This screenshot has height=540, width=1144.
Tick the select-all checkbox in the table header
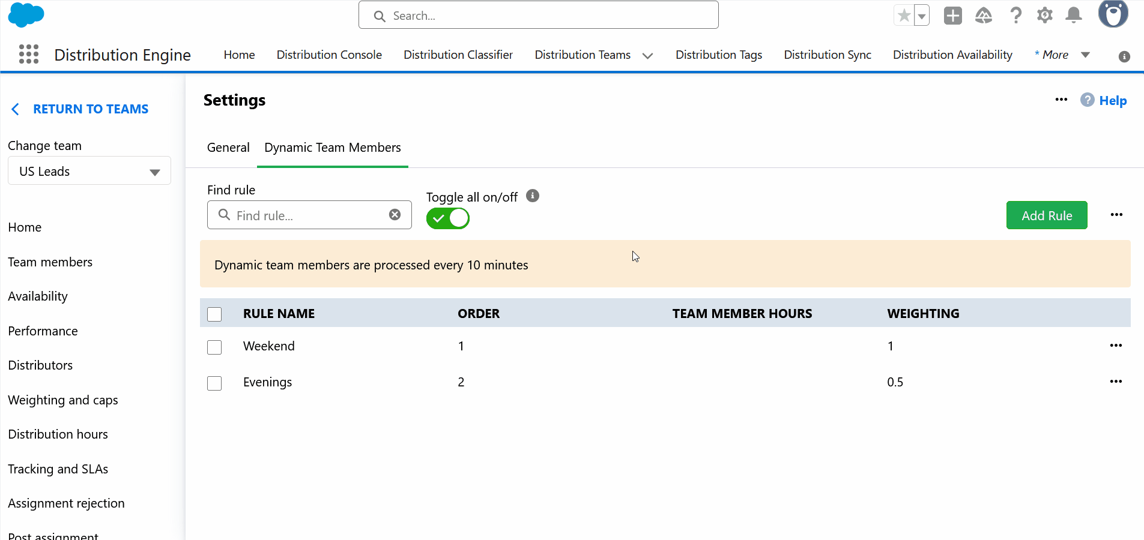[x=214, y=314]
